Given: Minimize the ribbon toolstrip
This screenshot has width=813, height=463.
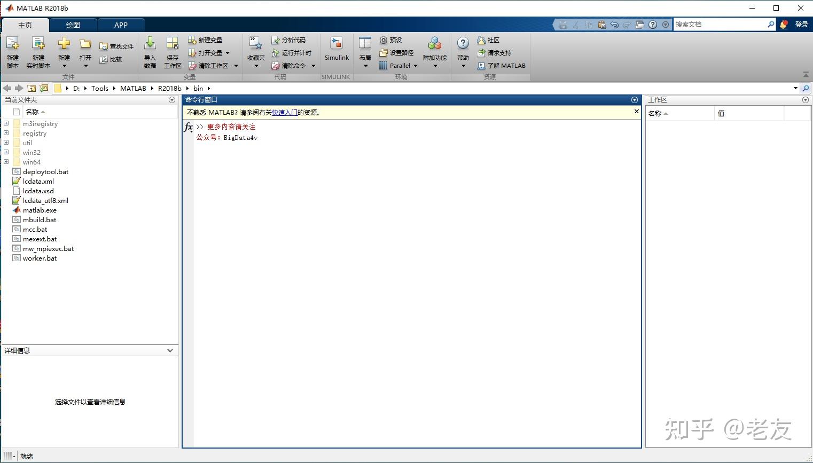Looking at the screenshot, I should (806, 75).
